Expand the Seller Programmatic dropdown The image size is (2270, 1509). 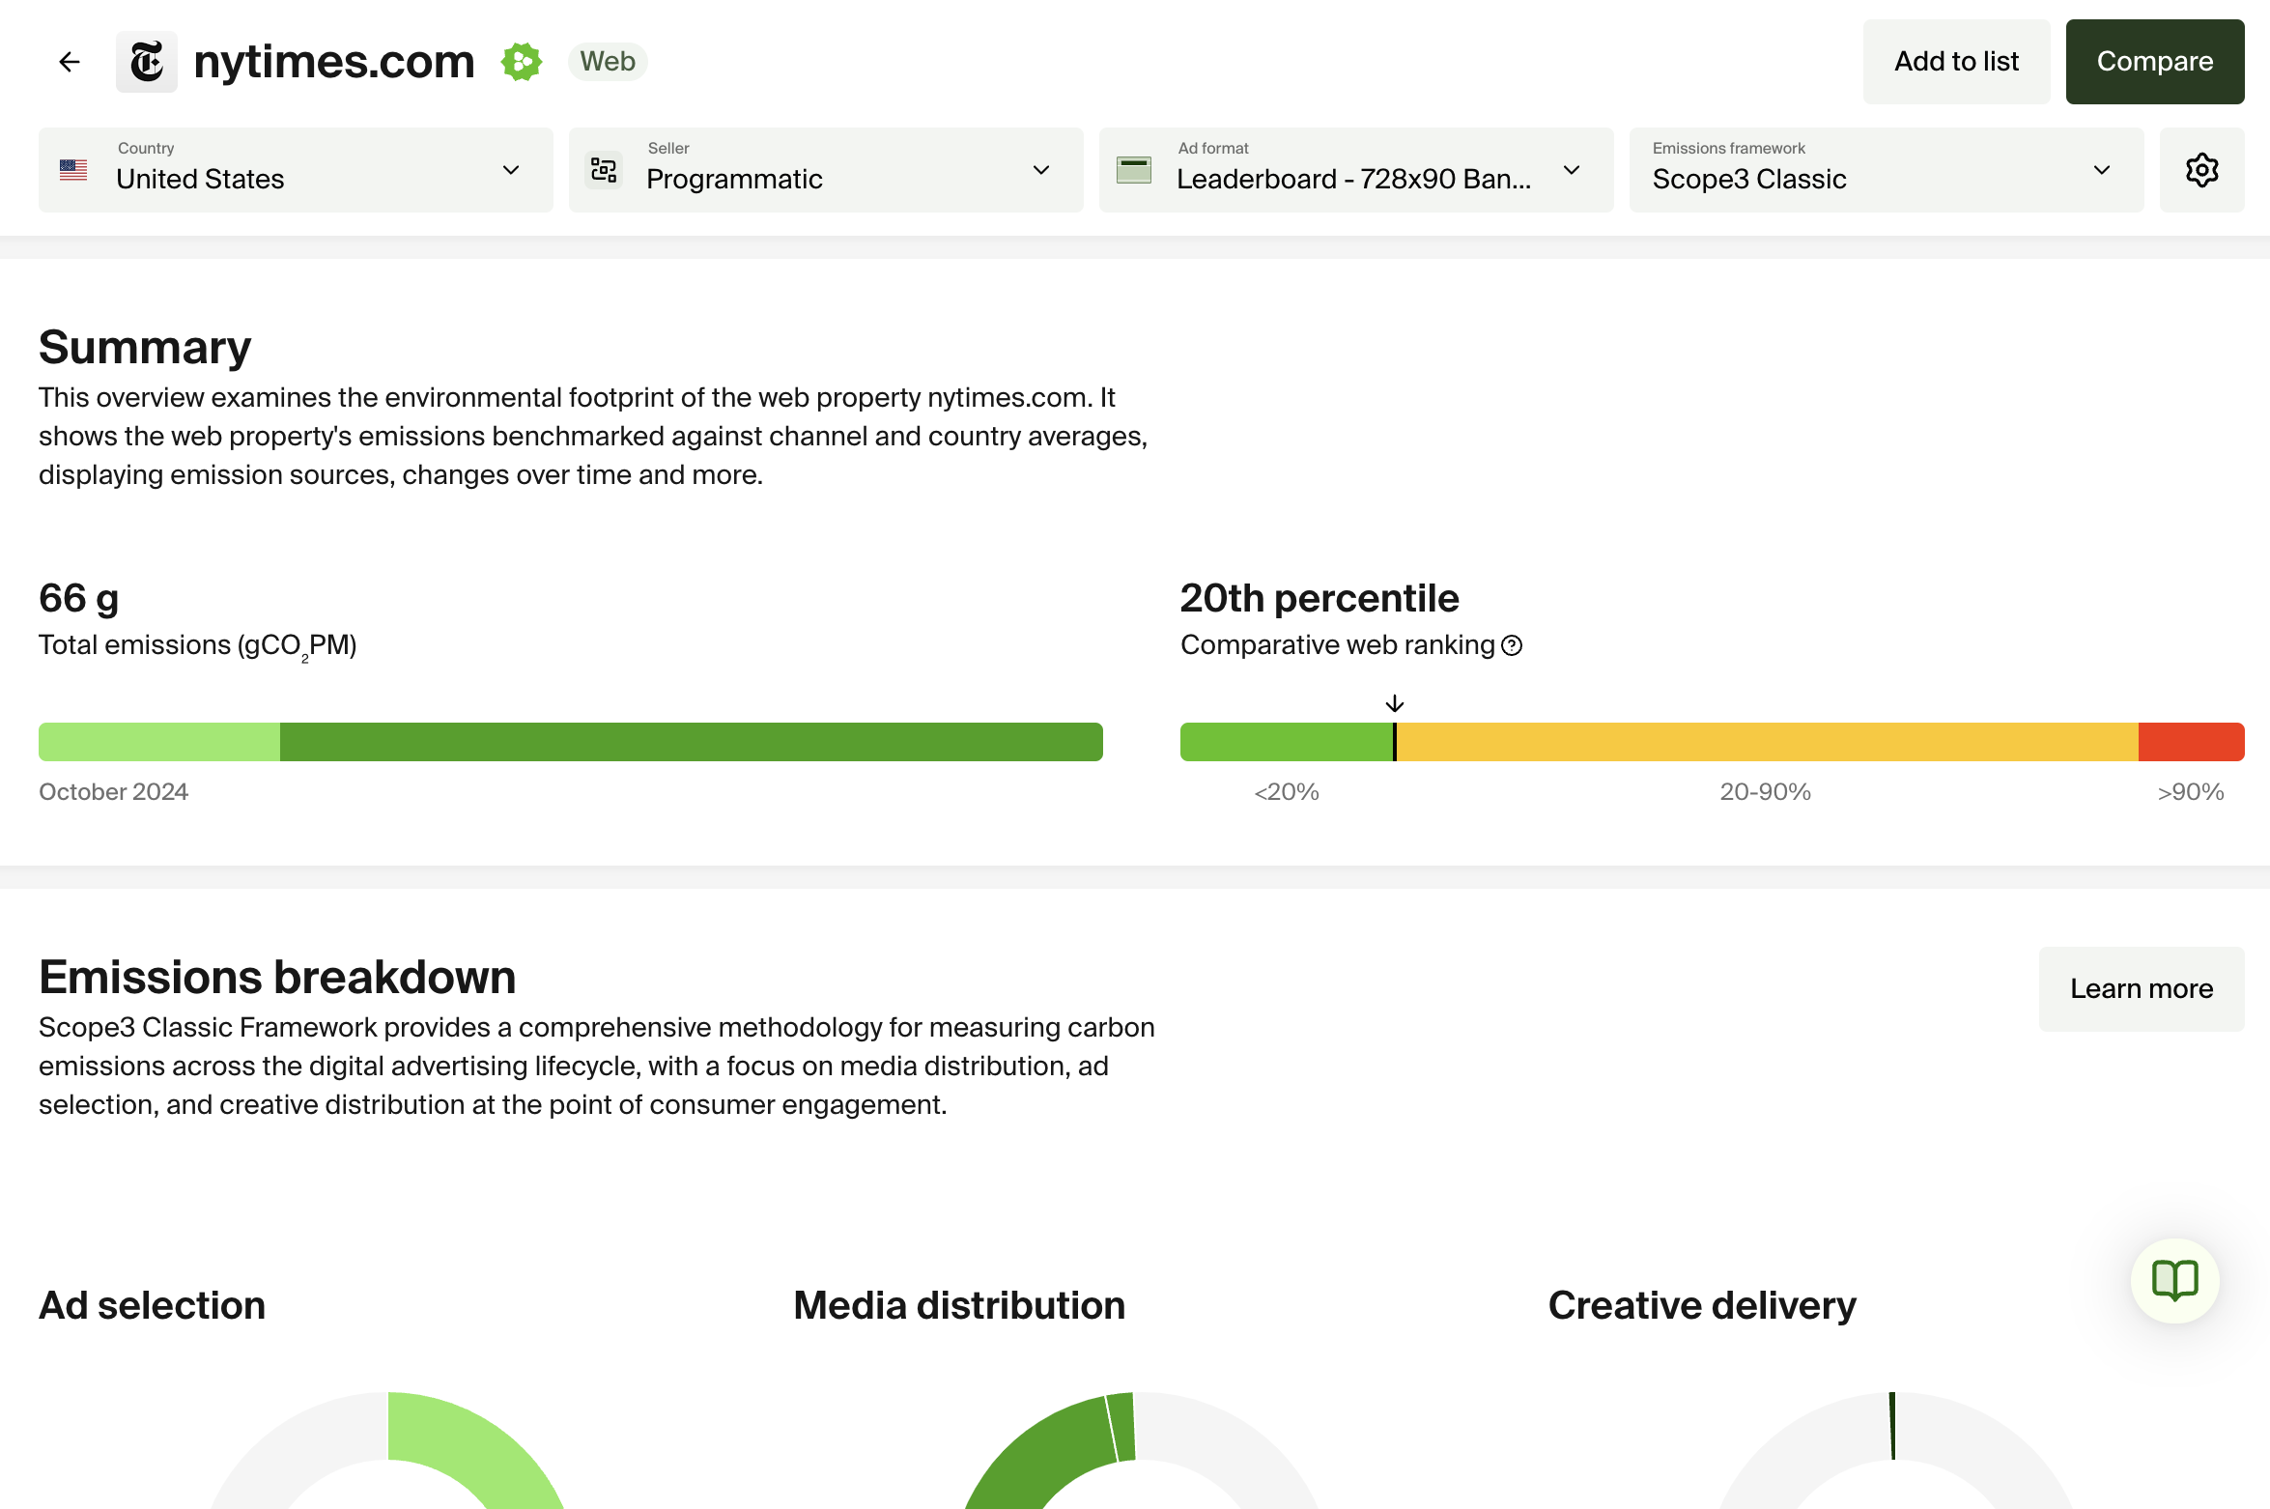(x=826, y=170)
